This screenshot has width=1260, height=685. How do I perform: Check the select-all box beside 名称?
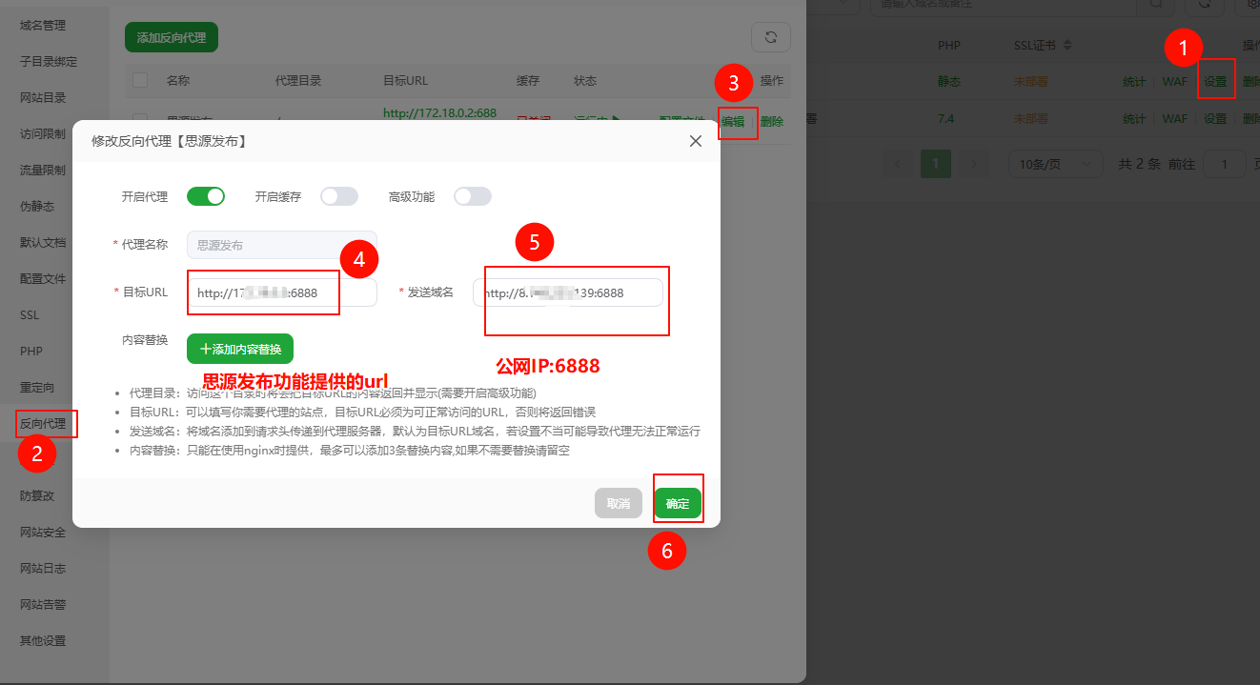[x=140, y=81]
